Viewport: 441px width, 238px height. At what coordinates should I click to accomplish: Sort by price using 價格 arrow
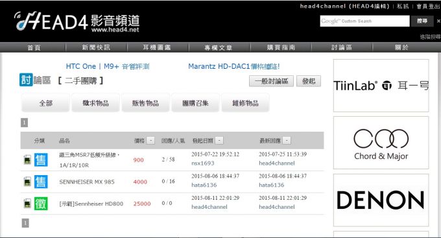coord(150,140)
